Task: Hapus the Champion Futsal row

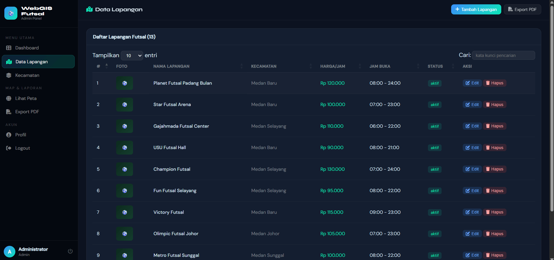Action: (495, 169)
